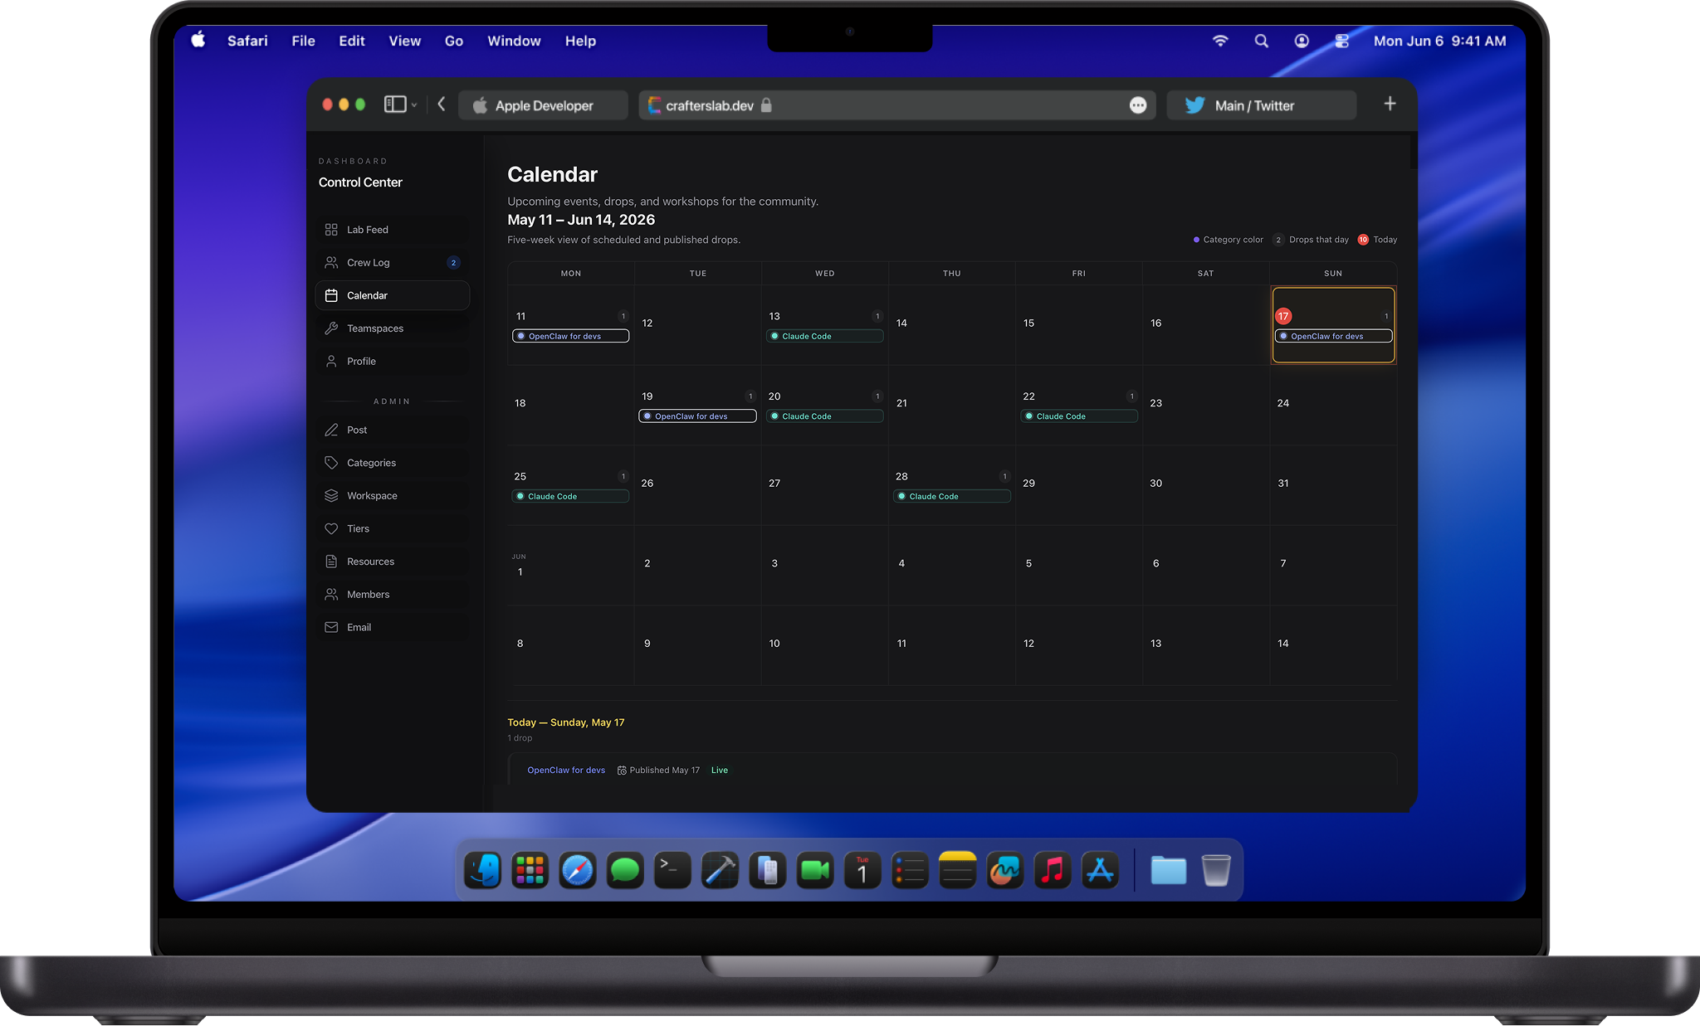This screenshot has width=1700, height=1026.
Task: Open the Crew Log sidebar item
Action: (392, 263)
